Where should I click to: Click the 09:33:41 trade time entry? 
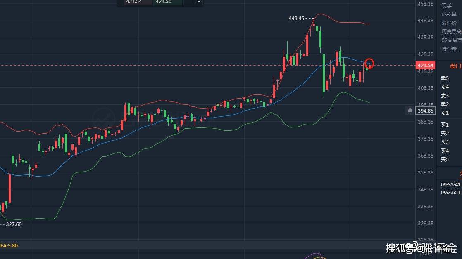tap(450, 185)
